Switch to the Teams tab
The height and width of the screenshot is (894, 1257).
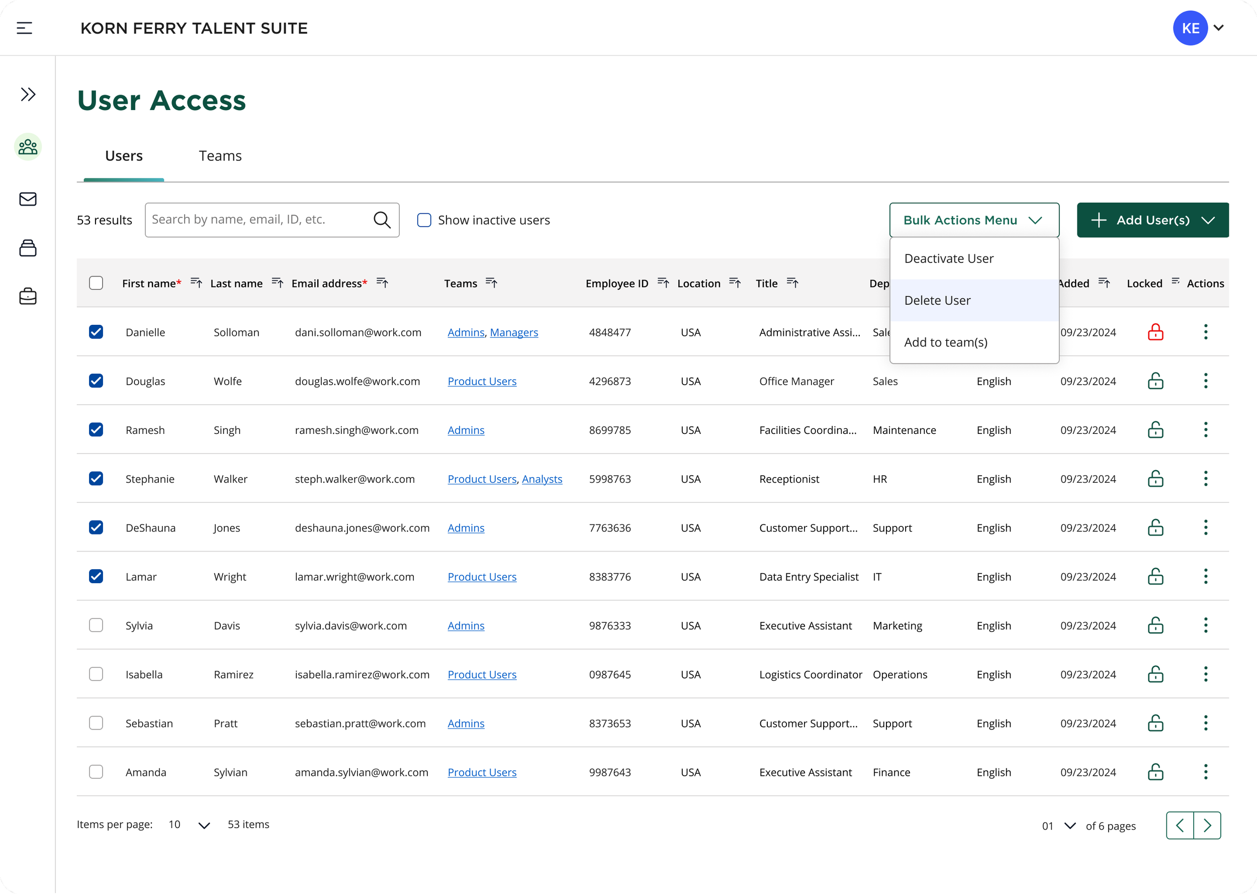(x=220, y=156)
